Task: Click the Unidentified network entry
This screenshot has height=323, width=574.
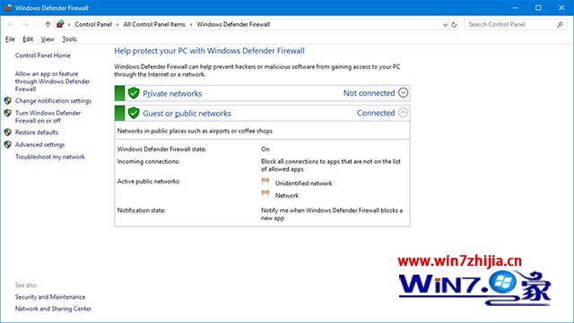Action: (304, 183)
